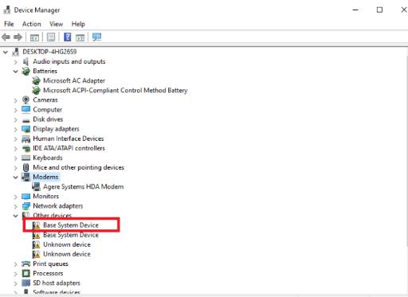Collapse the DESKTOP-4HG2659 root node
The height and width of the screenshot is (297, 408).
6,52
